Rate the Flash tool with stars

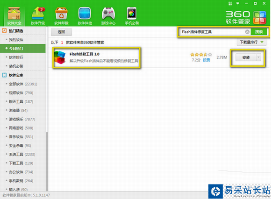point(201,55)
